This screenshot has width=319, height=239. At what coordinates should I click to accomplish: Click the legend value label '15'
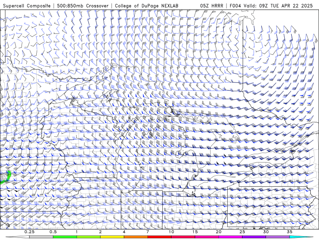(195, 232)
